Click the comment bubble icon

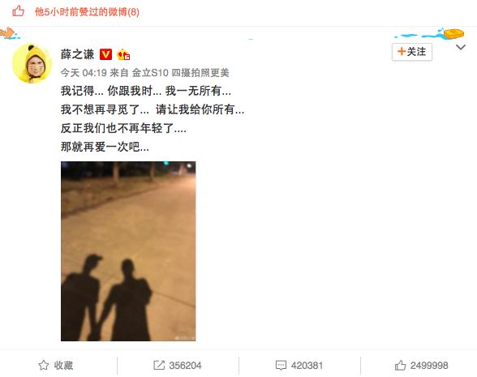[x=281, y=365]
